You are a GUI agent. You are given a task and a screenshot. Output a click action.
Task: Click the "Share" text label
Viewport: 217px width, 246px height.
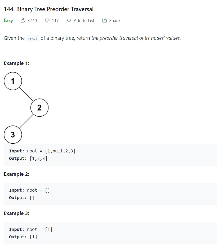pyautogui.click(x=114, y=20)
